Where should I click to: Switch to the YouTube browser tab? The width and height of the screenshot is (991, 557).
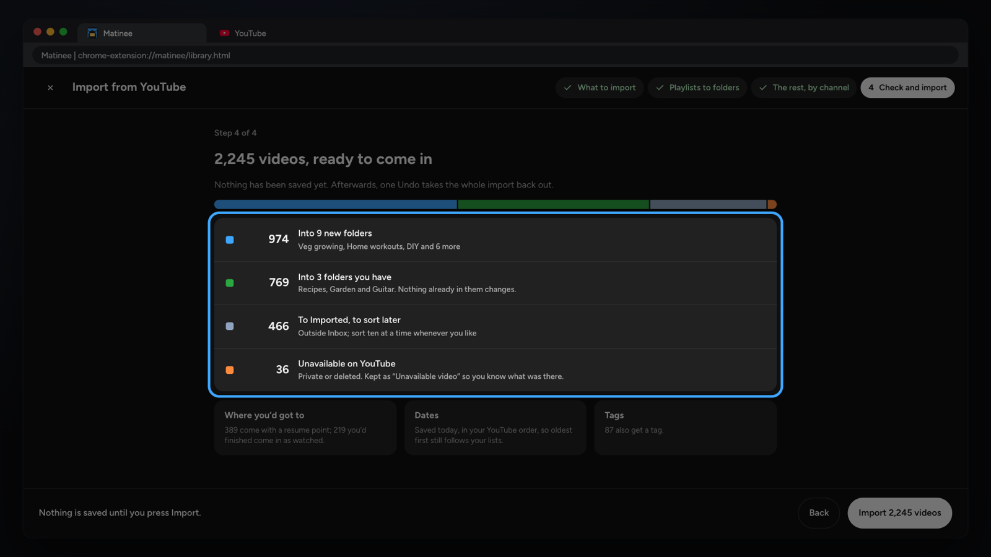point(243,33)
